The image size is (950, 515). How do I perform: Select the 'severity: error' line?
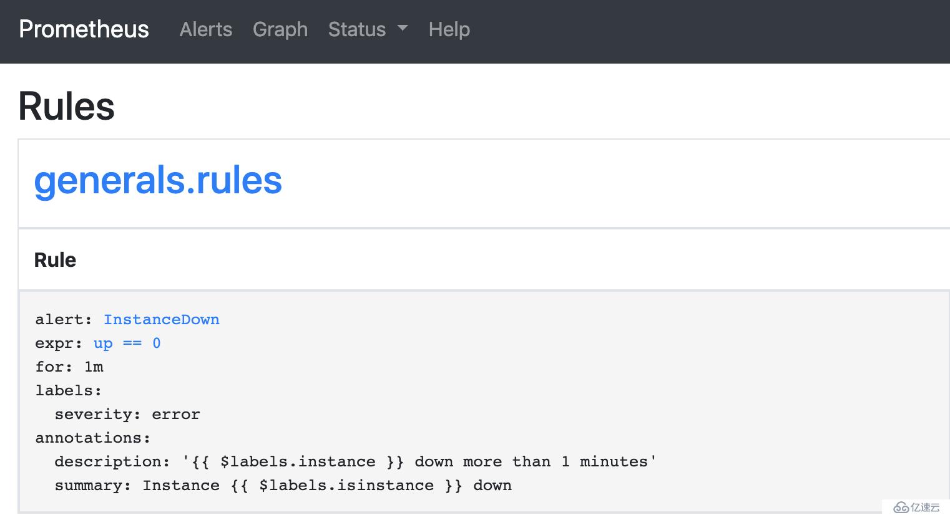127,414
